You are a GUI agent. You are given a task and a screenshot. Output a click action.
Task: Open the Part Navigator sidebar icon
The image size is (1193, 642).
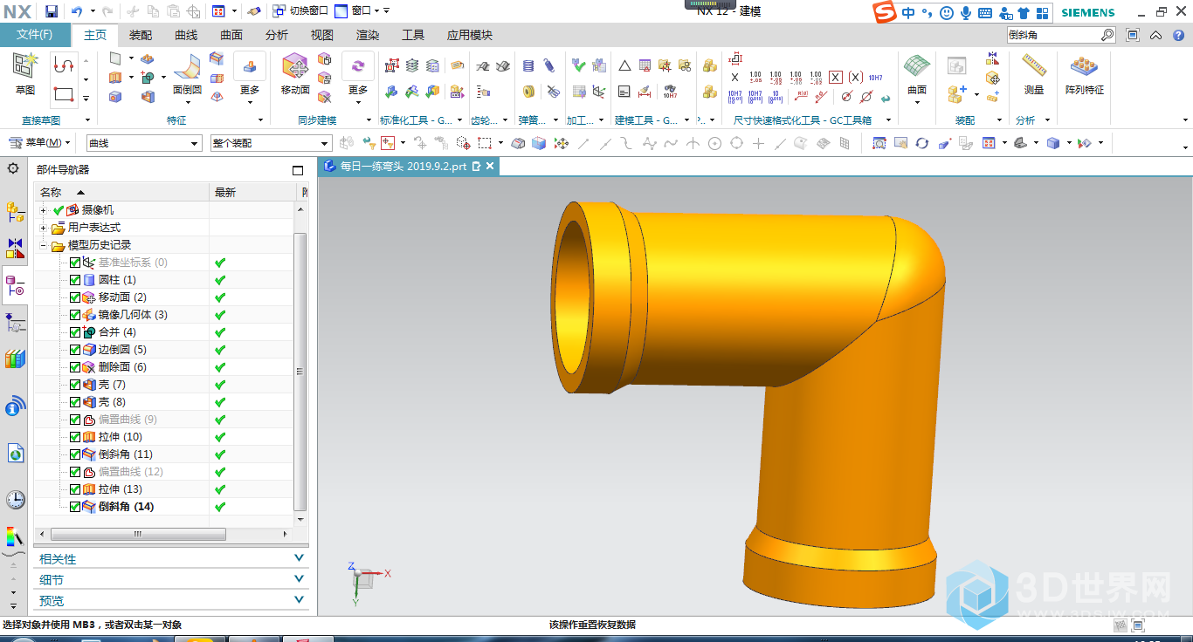[15, 285]
